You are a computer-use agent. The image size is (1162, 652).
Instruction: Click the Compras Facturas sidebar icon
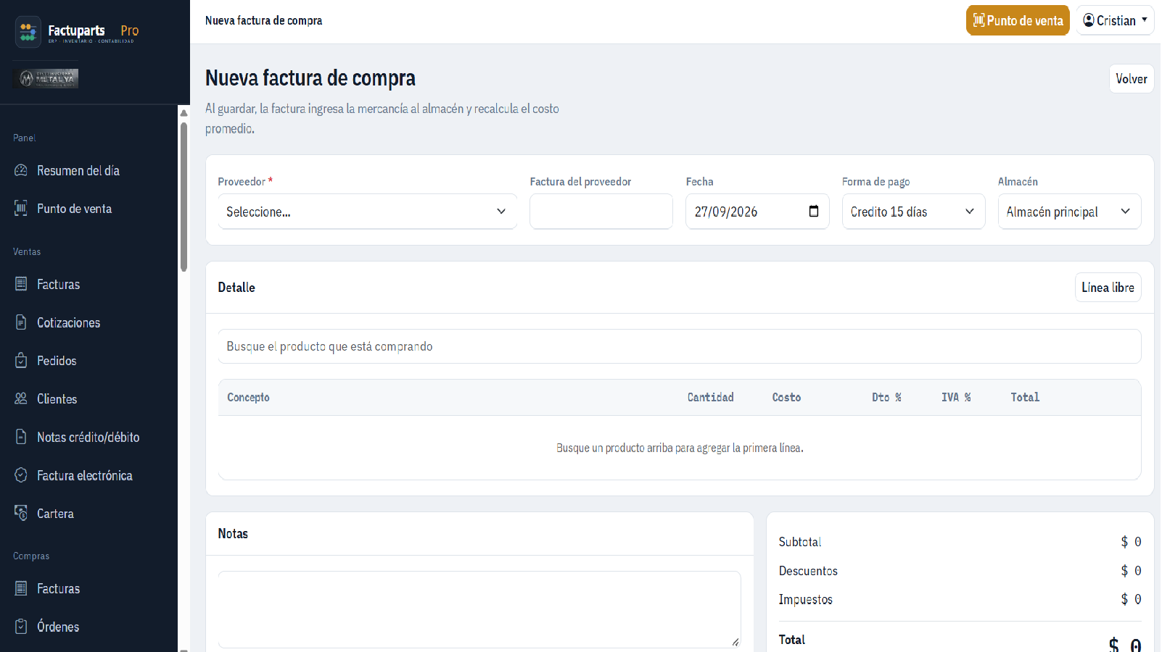[21, 588]
